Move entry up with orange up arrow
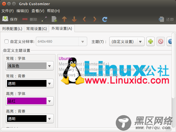 pos(64,19)
